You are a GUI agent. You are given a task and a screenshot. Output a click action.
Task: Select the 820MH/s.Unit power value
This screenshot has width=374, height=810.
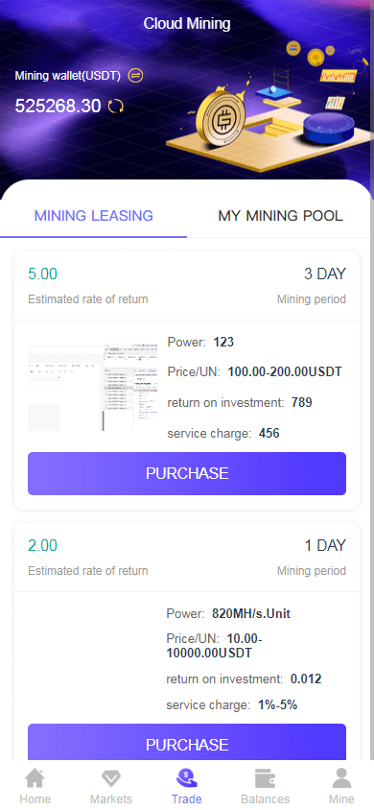point(251,613)
